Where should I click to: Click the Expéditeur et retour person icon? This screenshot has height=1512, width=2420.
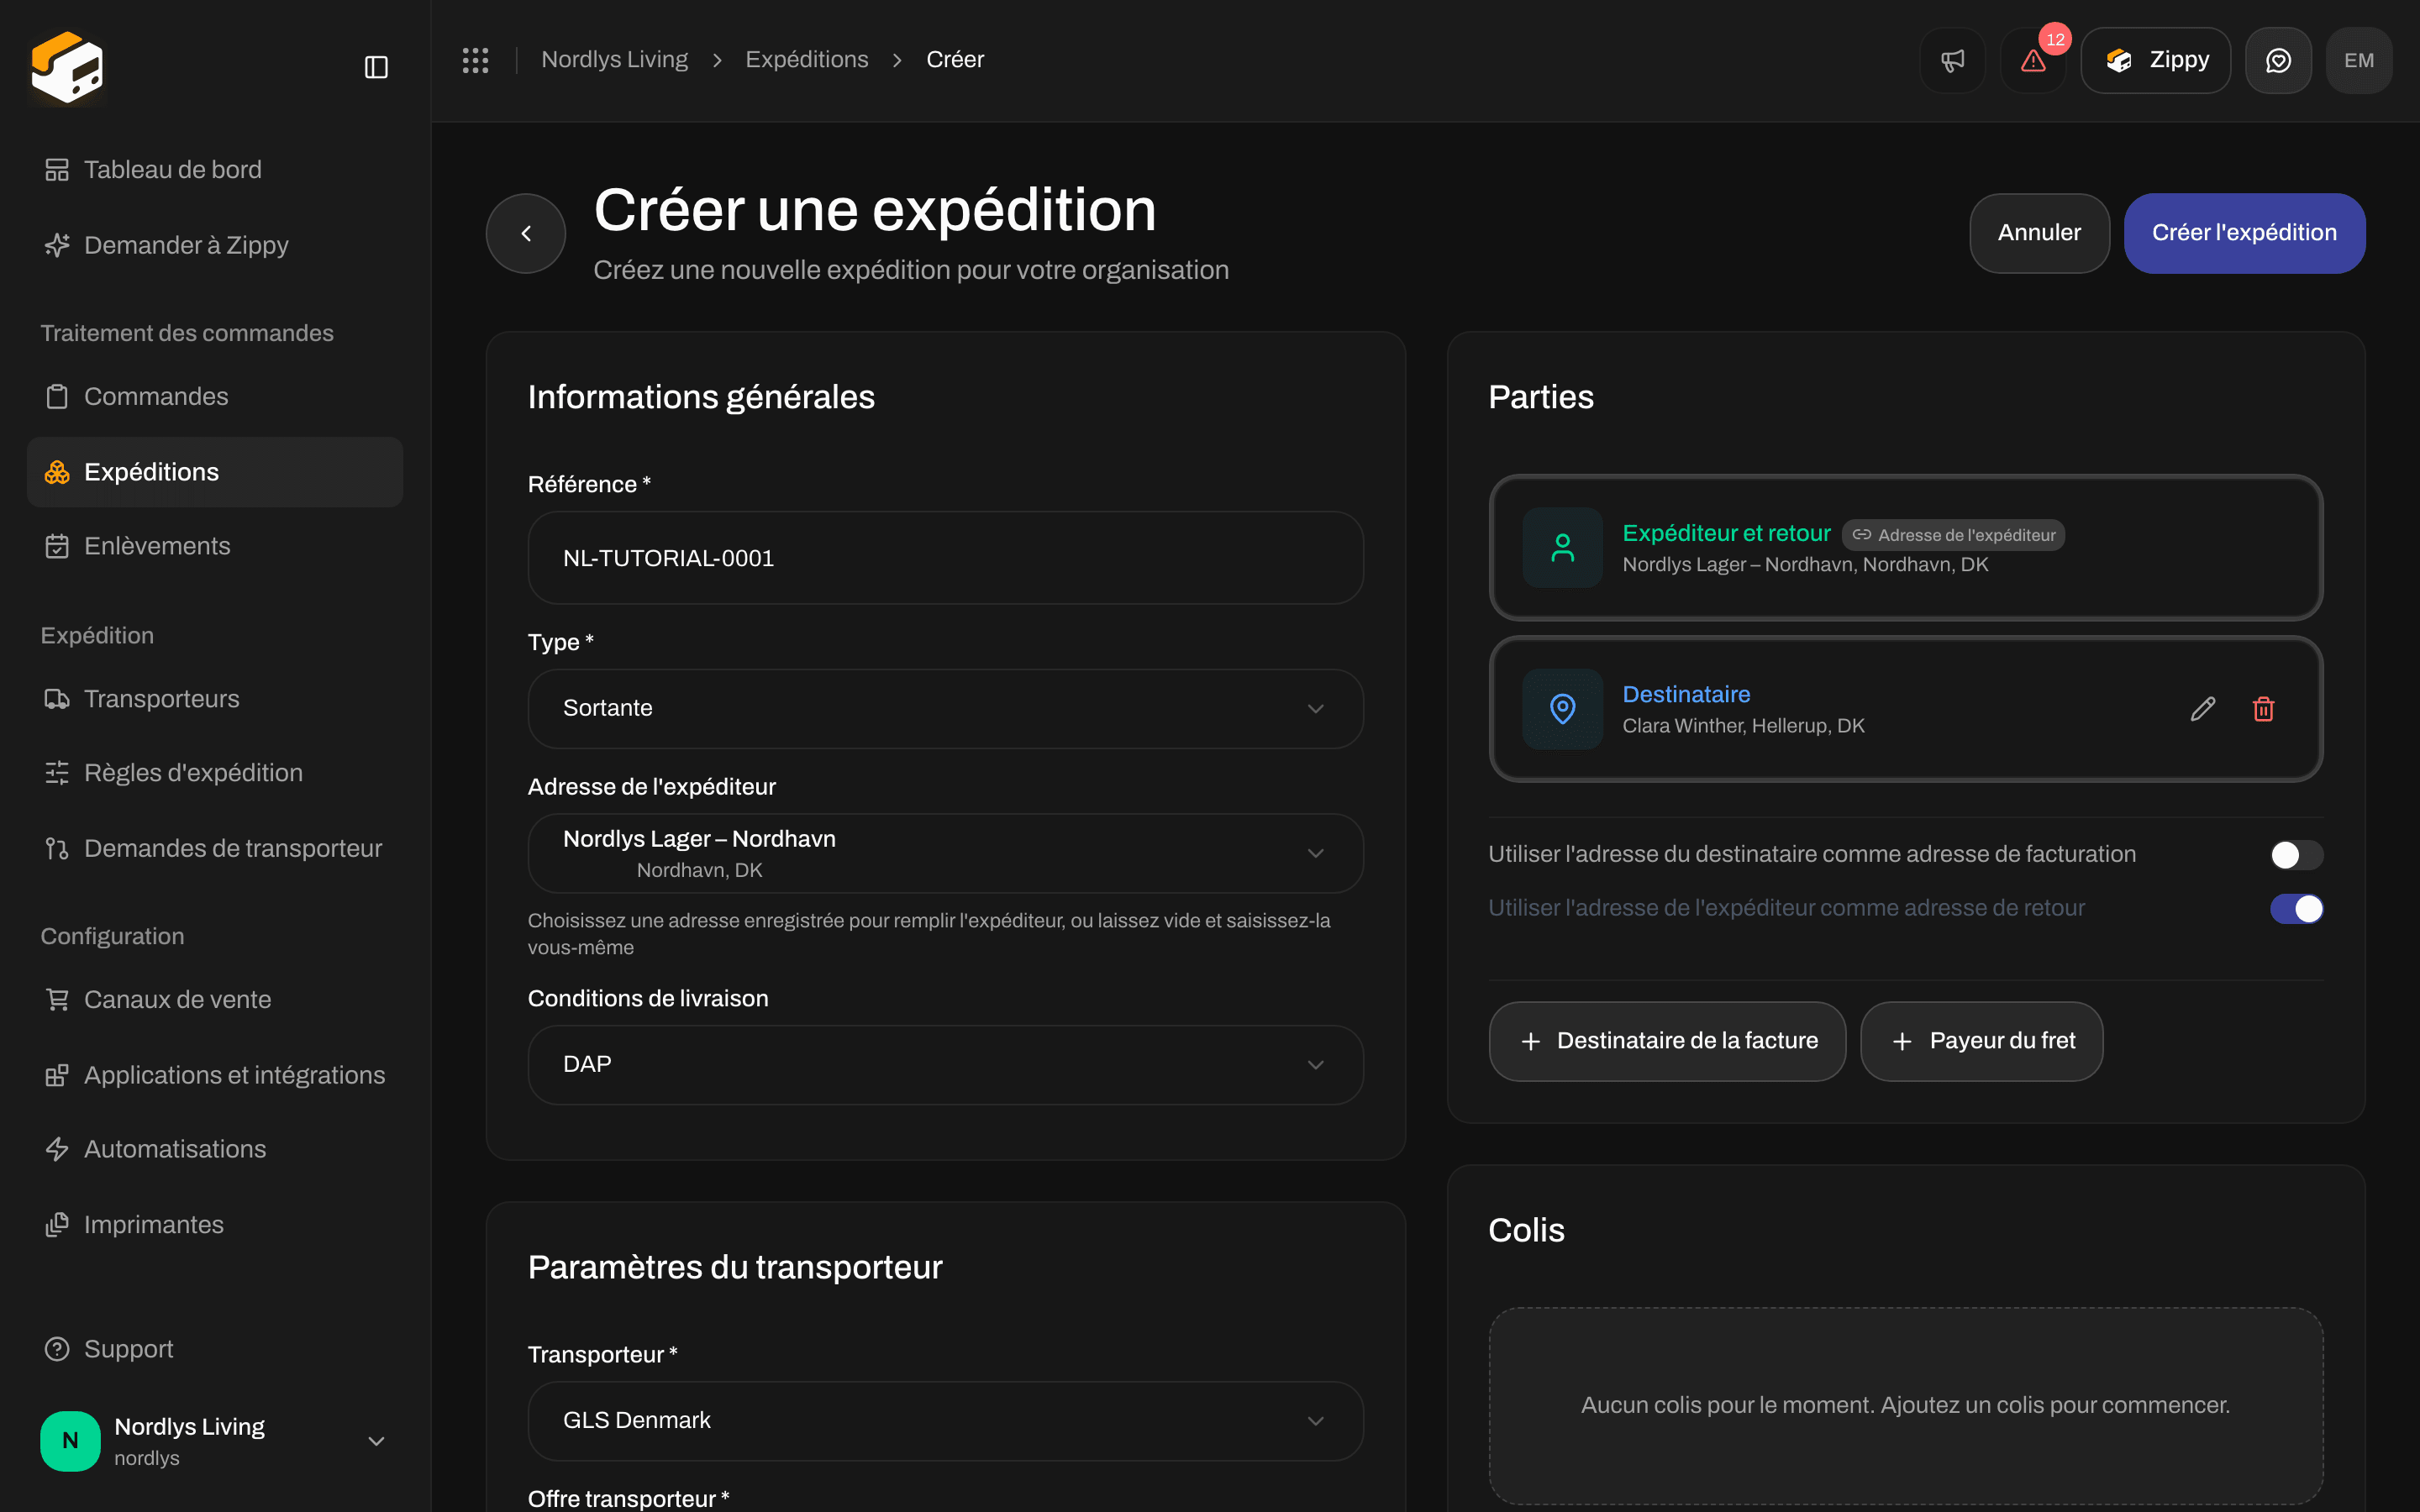point(1562,547)
